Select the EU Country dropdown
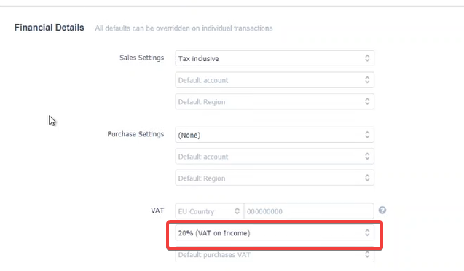 (209, 211)
